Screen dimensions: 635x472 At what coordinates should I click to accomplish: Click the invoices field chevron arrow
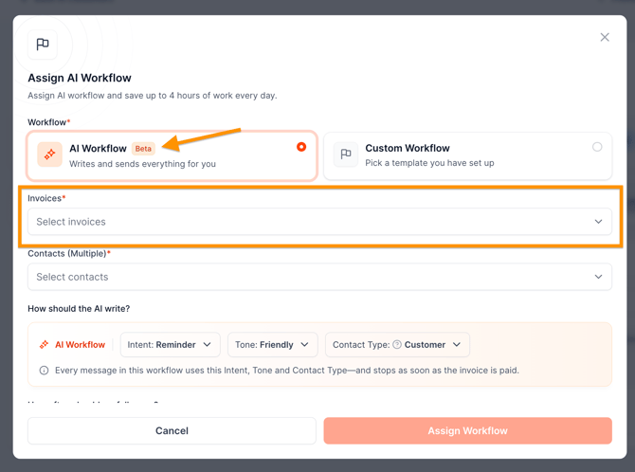pyautogui.click(x=598, y=222)
